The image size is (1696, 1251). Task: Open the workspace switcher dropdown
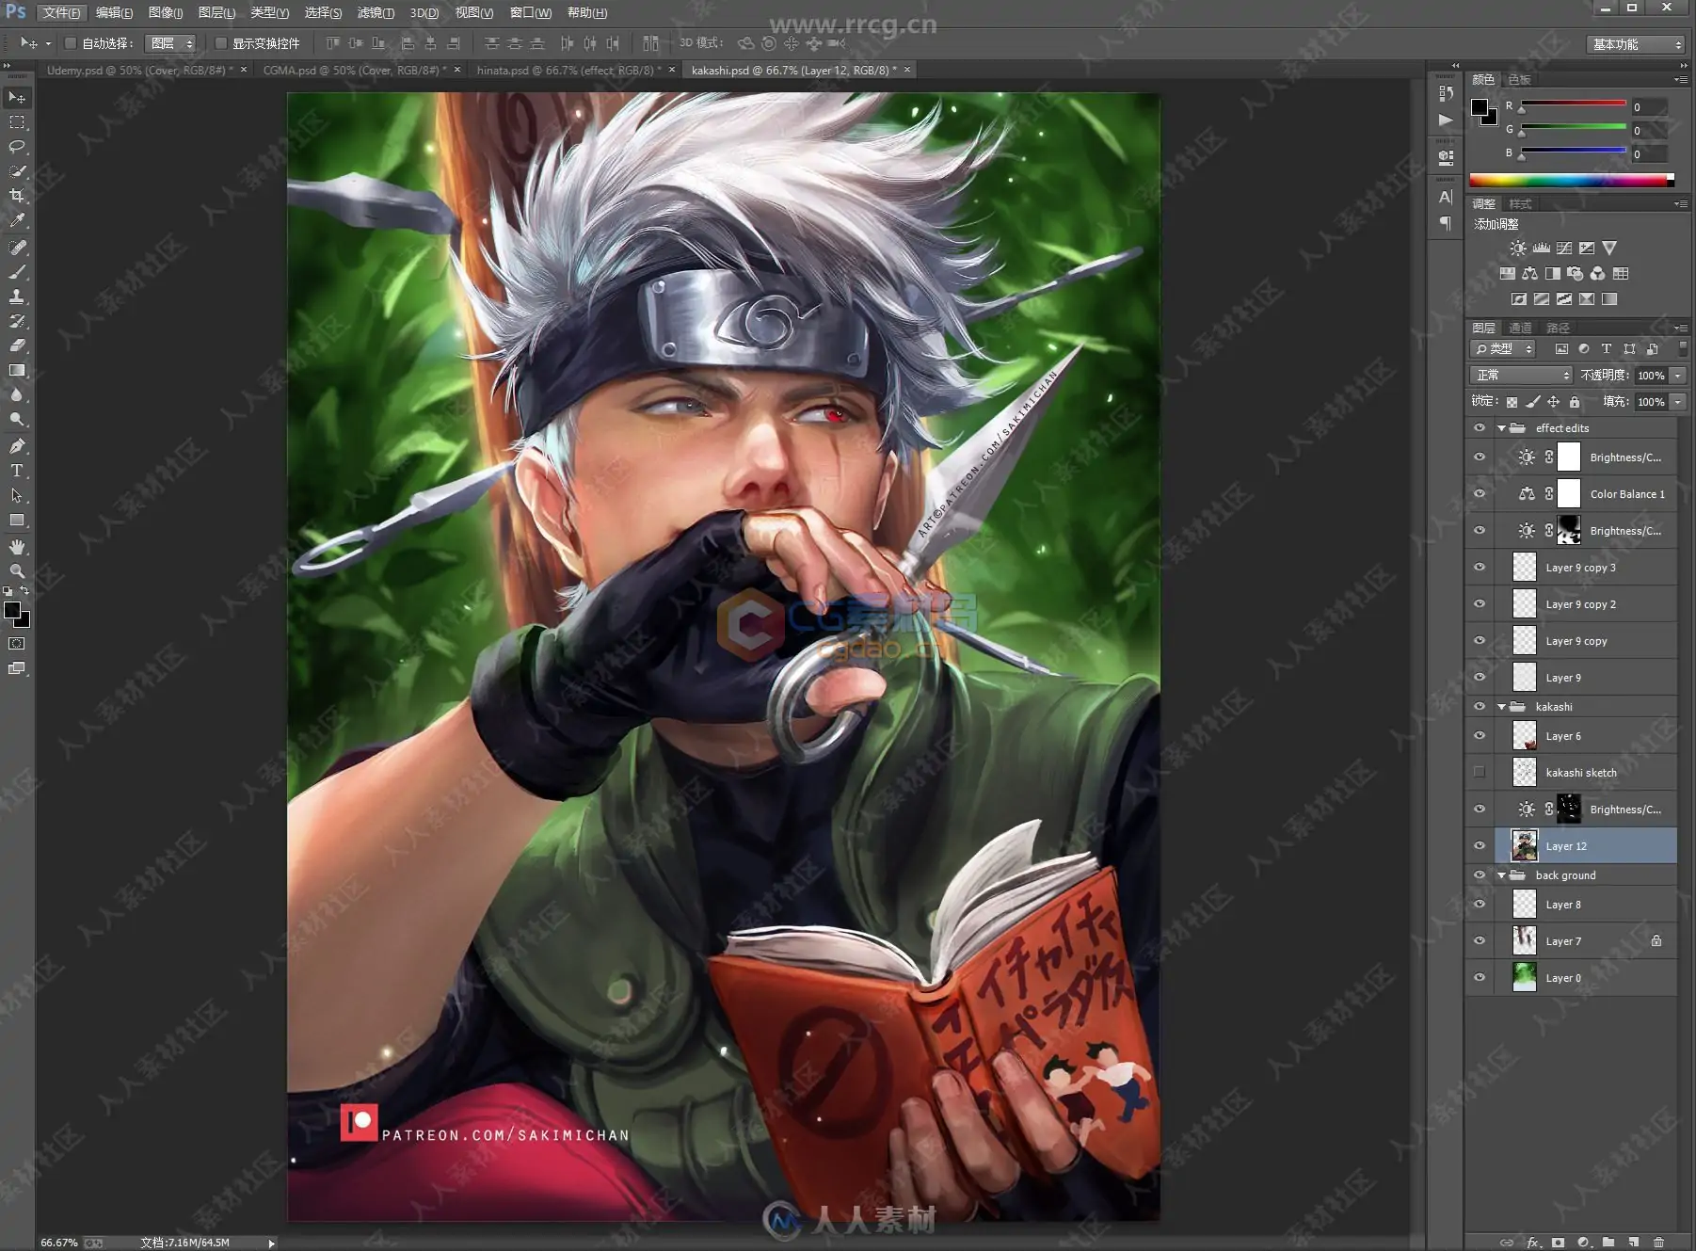[1635, 44]
